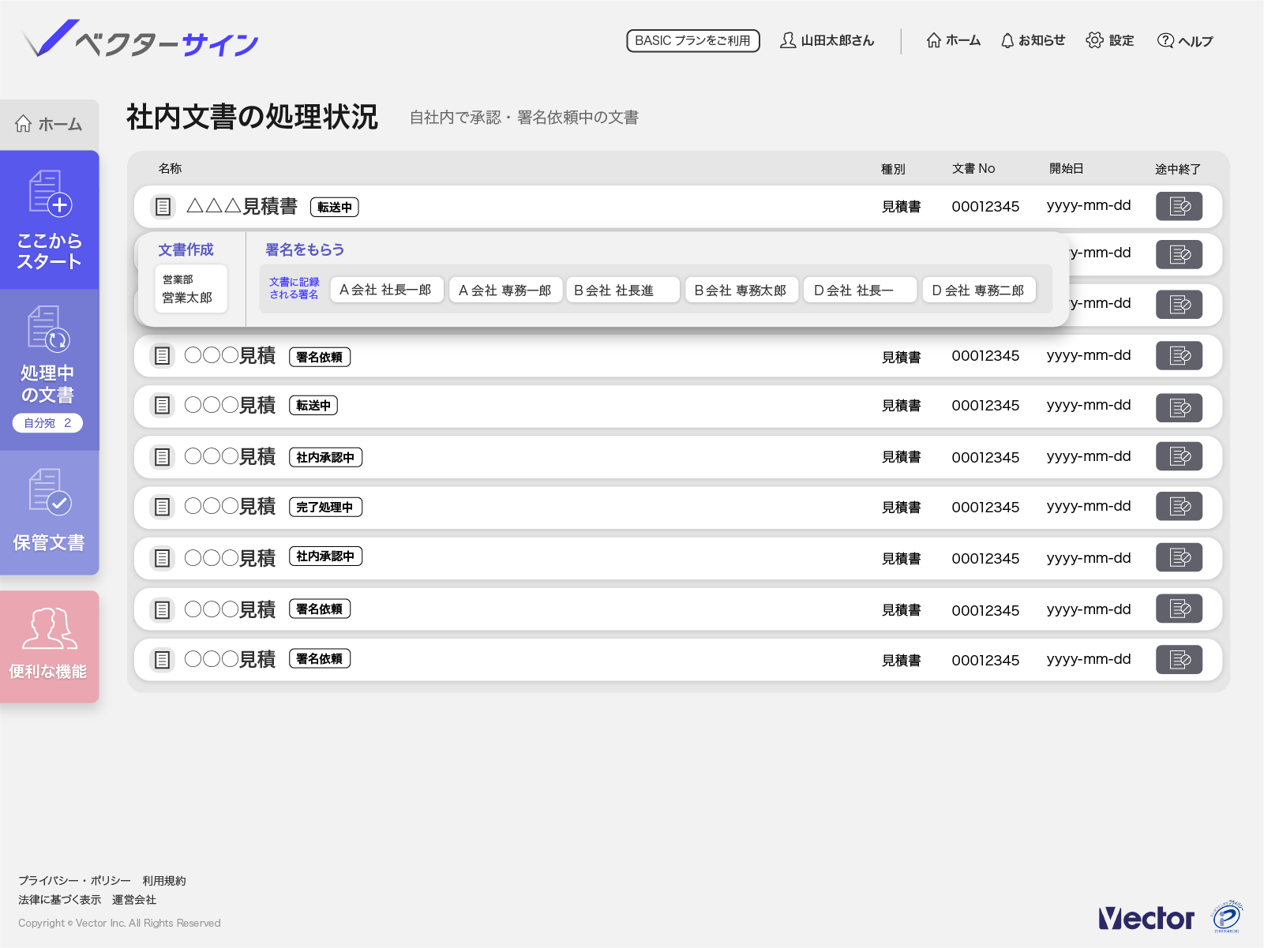Open the 利用規約 link
Screen dimensions: 1264x948
(x=164, y=880)
